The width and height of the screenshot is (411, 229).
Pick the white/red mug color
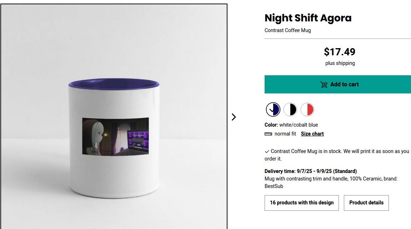[307, 110]
